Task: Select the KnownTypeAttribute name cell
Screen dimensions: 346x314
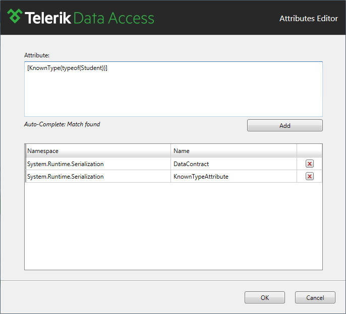Action: tap(201, 176)
